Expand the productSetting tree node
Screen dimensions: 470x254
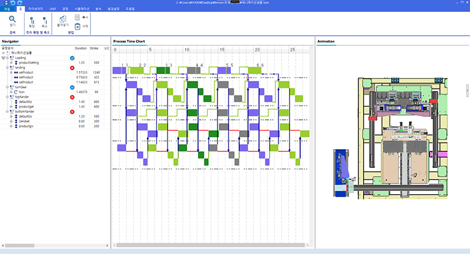[11, 63]
